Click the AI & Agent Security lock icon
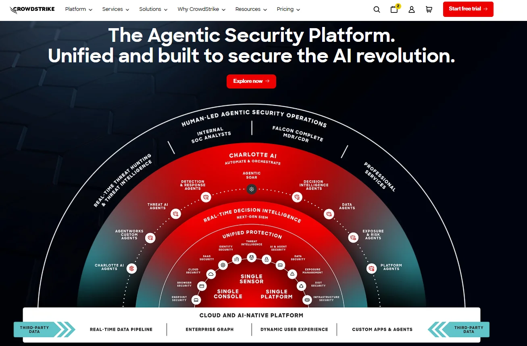Image resolution: width=527 pixels, height=346 pixels. click(x=266, y=259)
